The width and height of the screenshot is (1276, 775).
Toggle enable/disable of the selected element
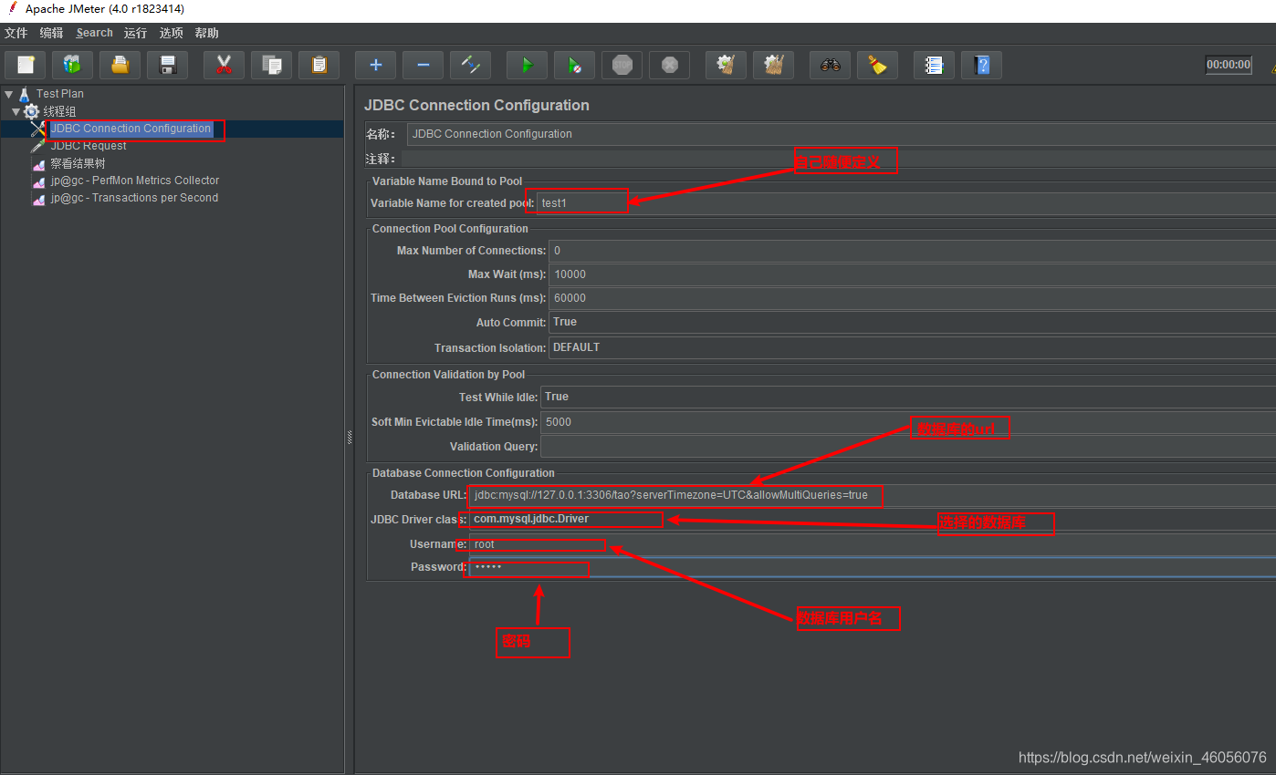click(x=470, y=65)
